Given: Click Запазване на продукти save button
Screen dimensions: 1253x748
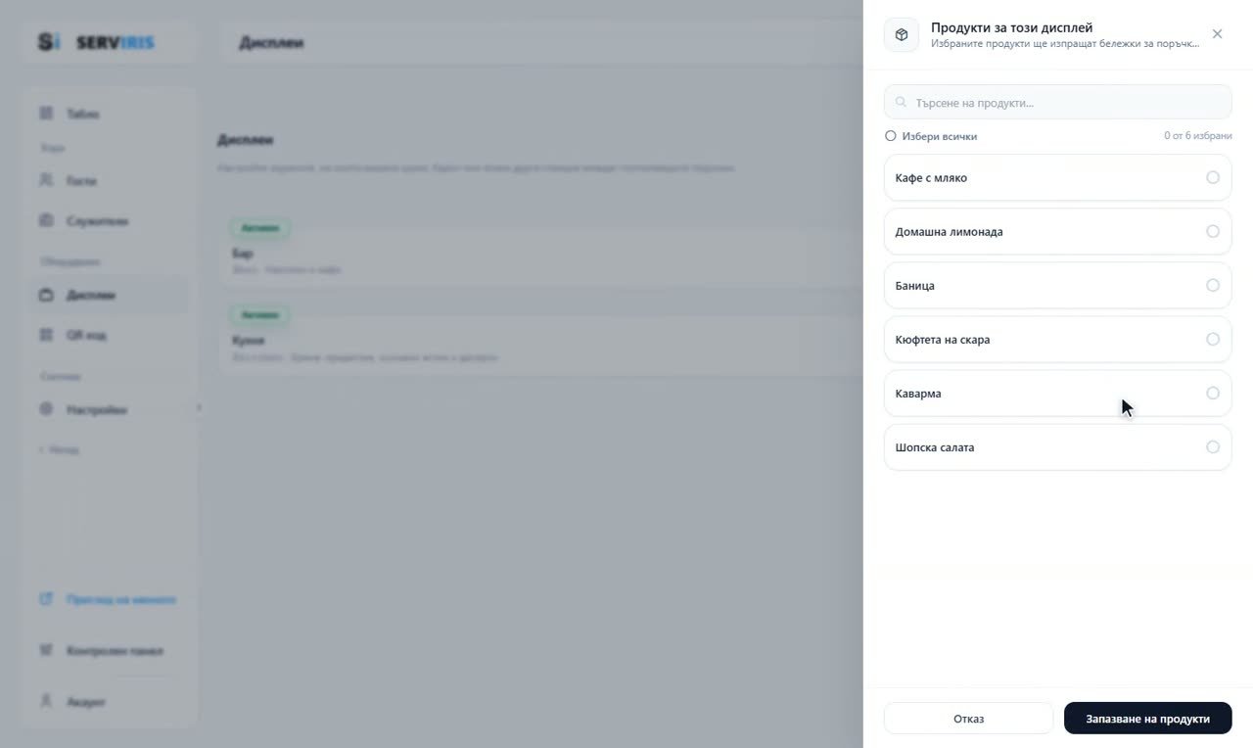Looking at the screenshot, I should (1147, 719).
